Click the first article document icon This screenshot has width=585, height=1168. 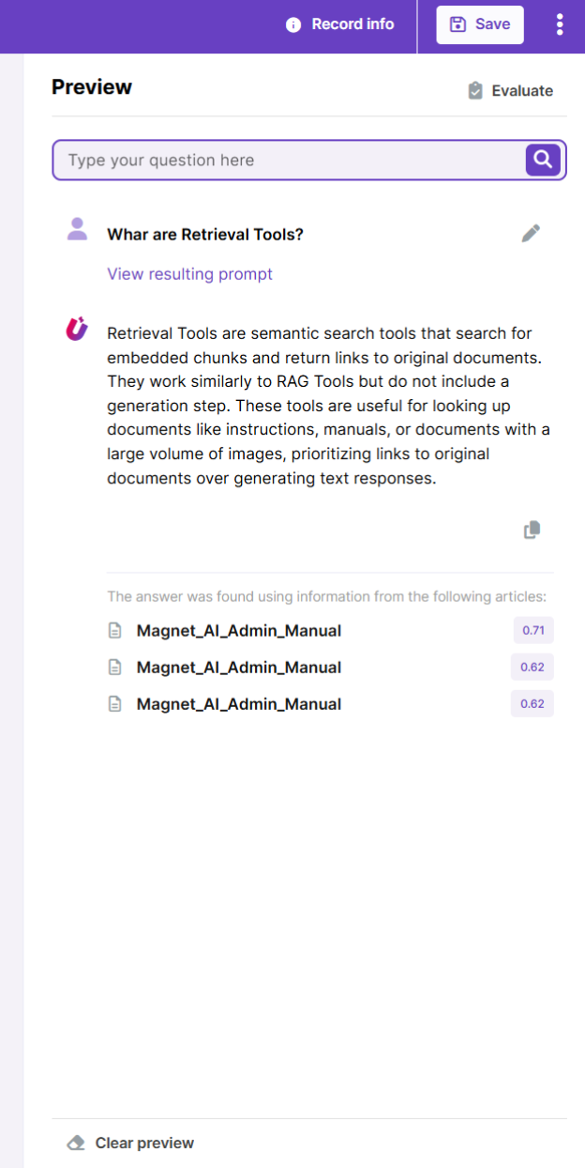coord(114,631)
